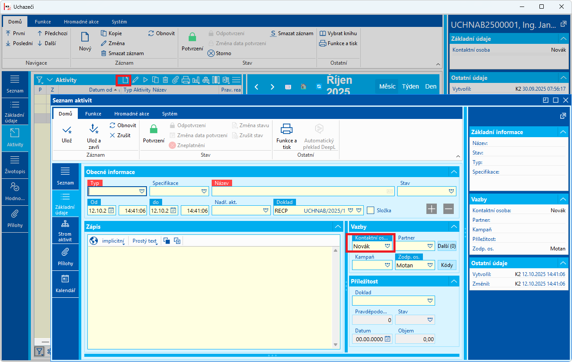Click Storno in the Uchazeči ribbon
Screen dimensions: 572x362
coord(219,53)
